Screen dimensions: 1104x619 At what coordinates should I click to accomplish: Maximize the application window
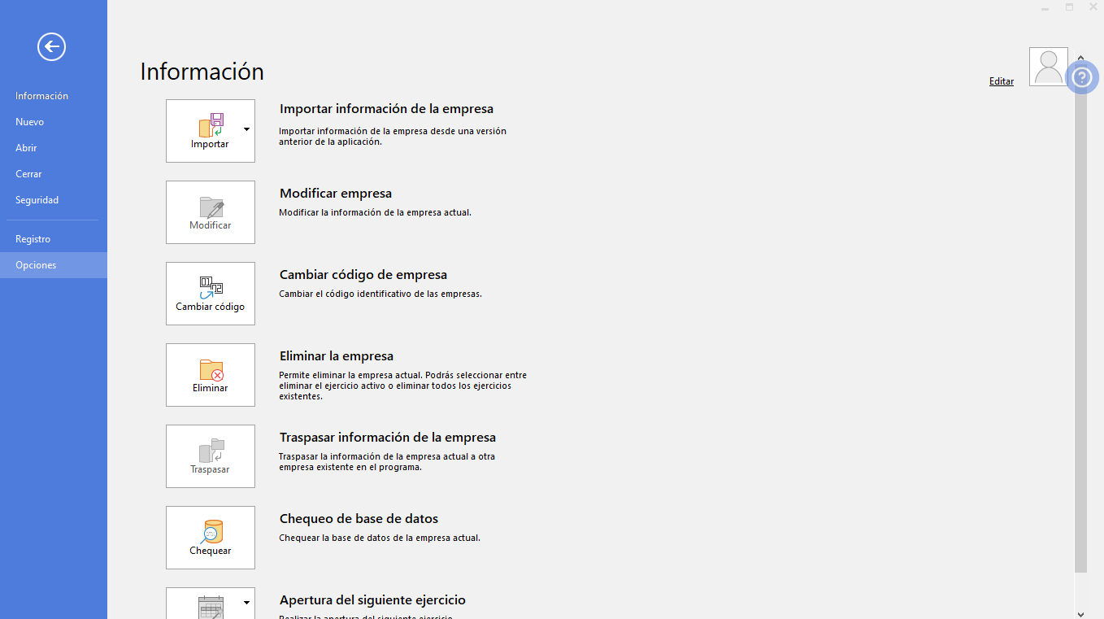1069,7
